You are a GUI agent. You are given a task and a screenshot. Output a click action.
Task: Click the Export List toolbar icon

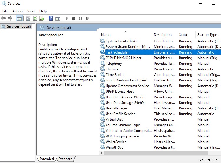pos(42,18)
